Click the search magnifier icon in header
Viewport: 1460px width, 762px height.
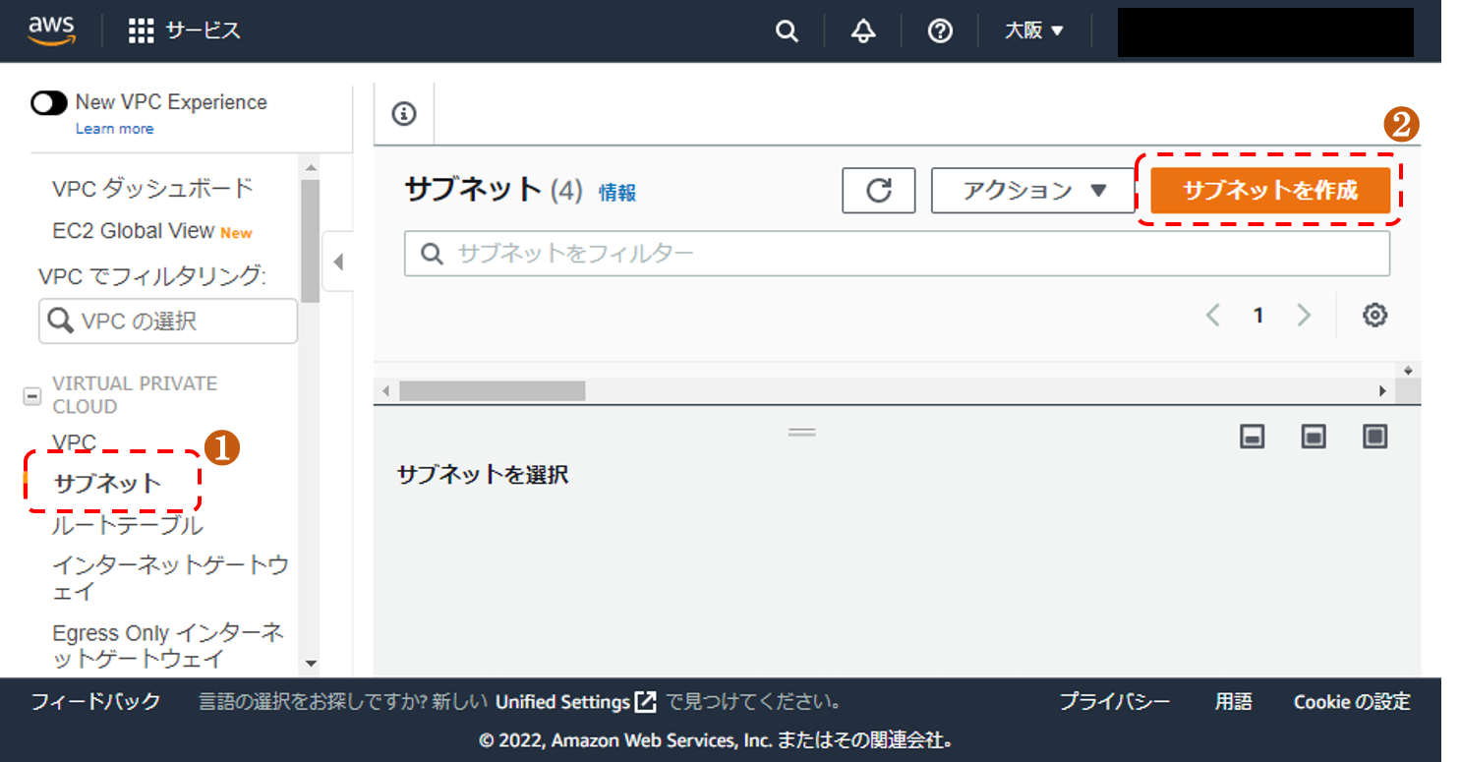[787, 30]
